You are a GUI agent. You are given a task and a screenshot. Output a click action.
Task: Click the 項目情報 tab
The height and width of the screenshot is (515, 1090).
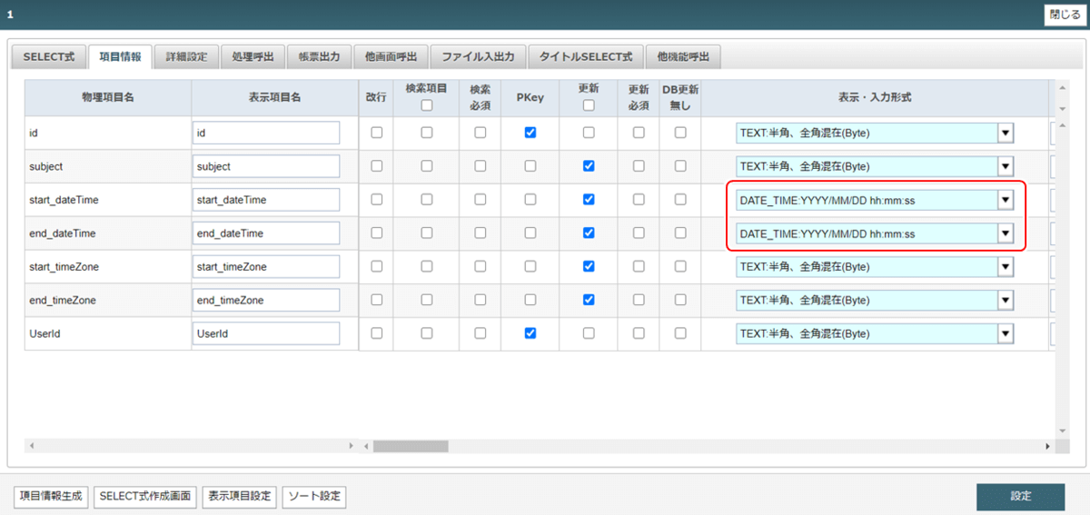point(121,55)
